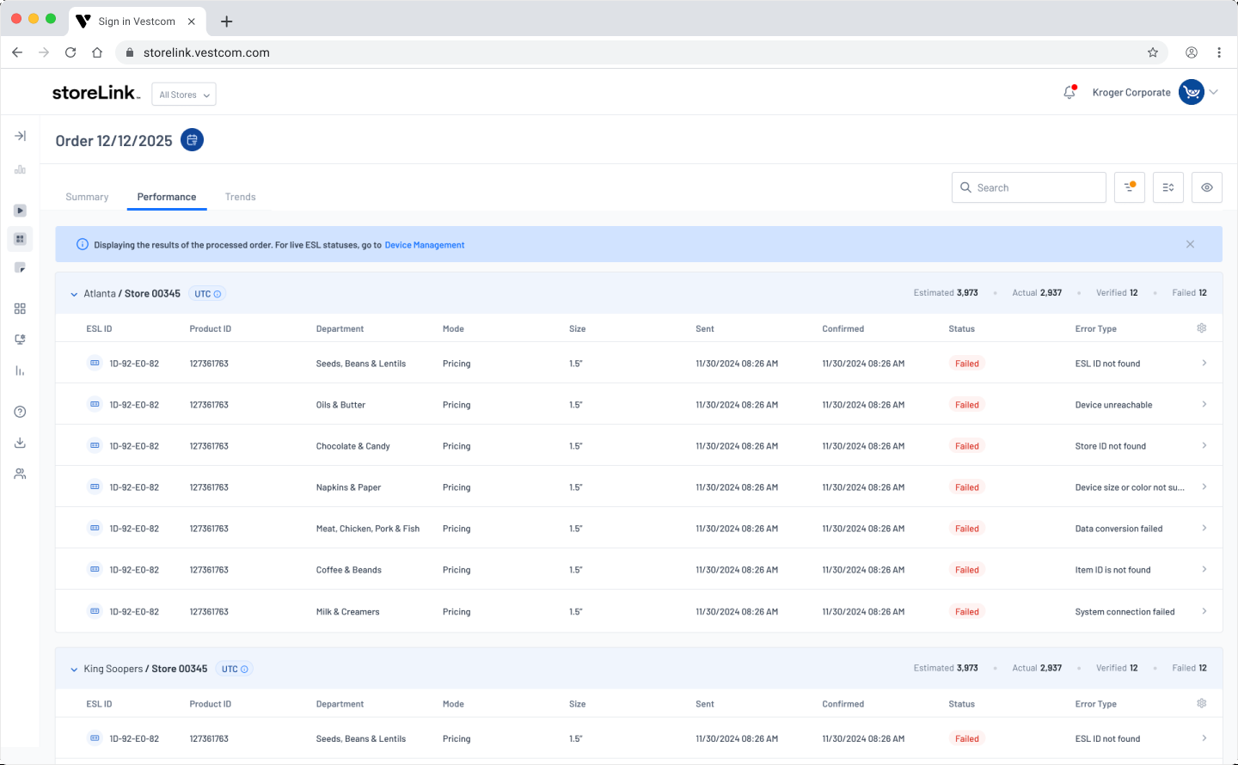1238x765 pixels.
Task: Open the All Stores dropdown
Action: pos(184,95)
